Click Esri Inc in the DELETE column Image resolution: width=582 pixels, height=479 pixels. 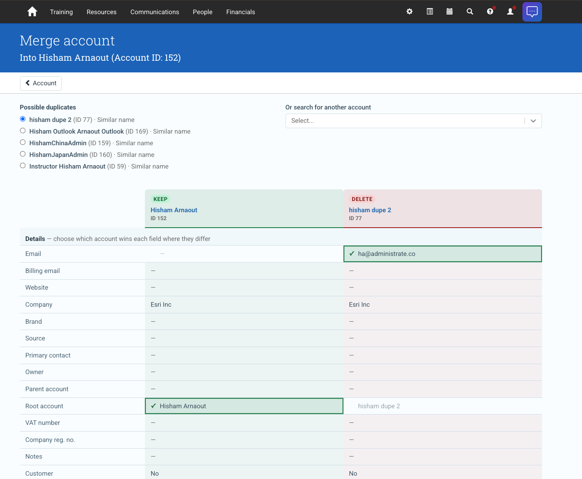click(359, 305)
